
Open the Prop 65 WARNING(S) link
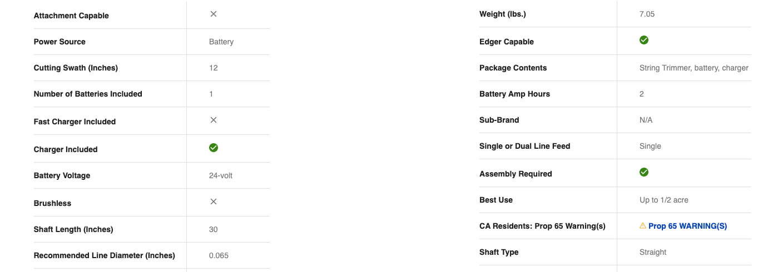[x=687, y=226]
